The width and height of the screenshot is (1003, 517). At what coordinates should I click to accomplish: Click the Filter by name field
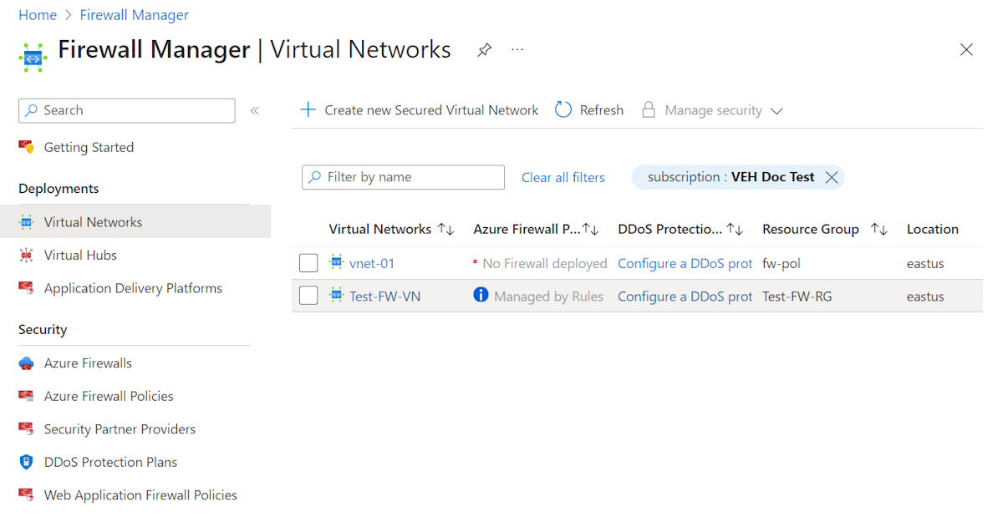404,177
